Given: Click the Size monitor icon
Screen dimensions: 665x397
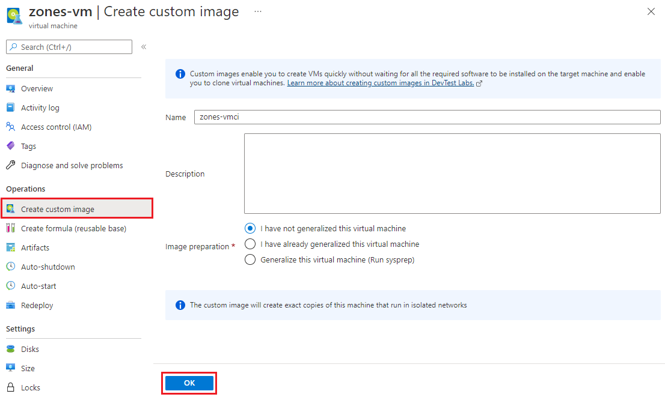Looking at the screenshot, I should (11, 368).
